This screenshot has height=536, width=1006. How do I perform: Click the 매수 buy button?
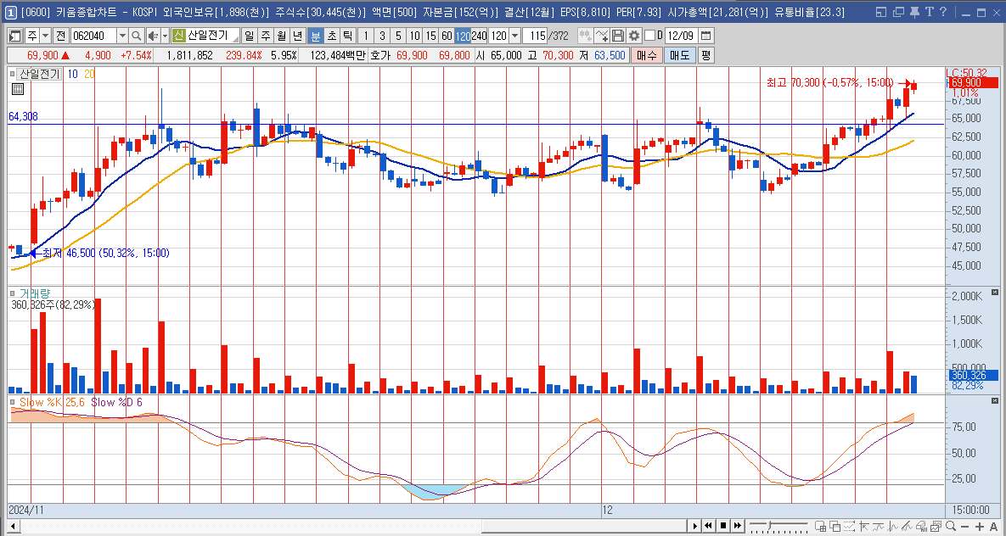(x=646, y=56)
